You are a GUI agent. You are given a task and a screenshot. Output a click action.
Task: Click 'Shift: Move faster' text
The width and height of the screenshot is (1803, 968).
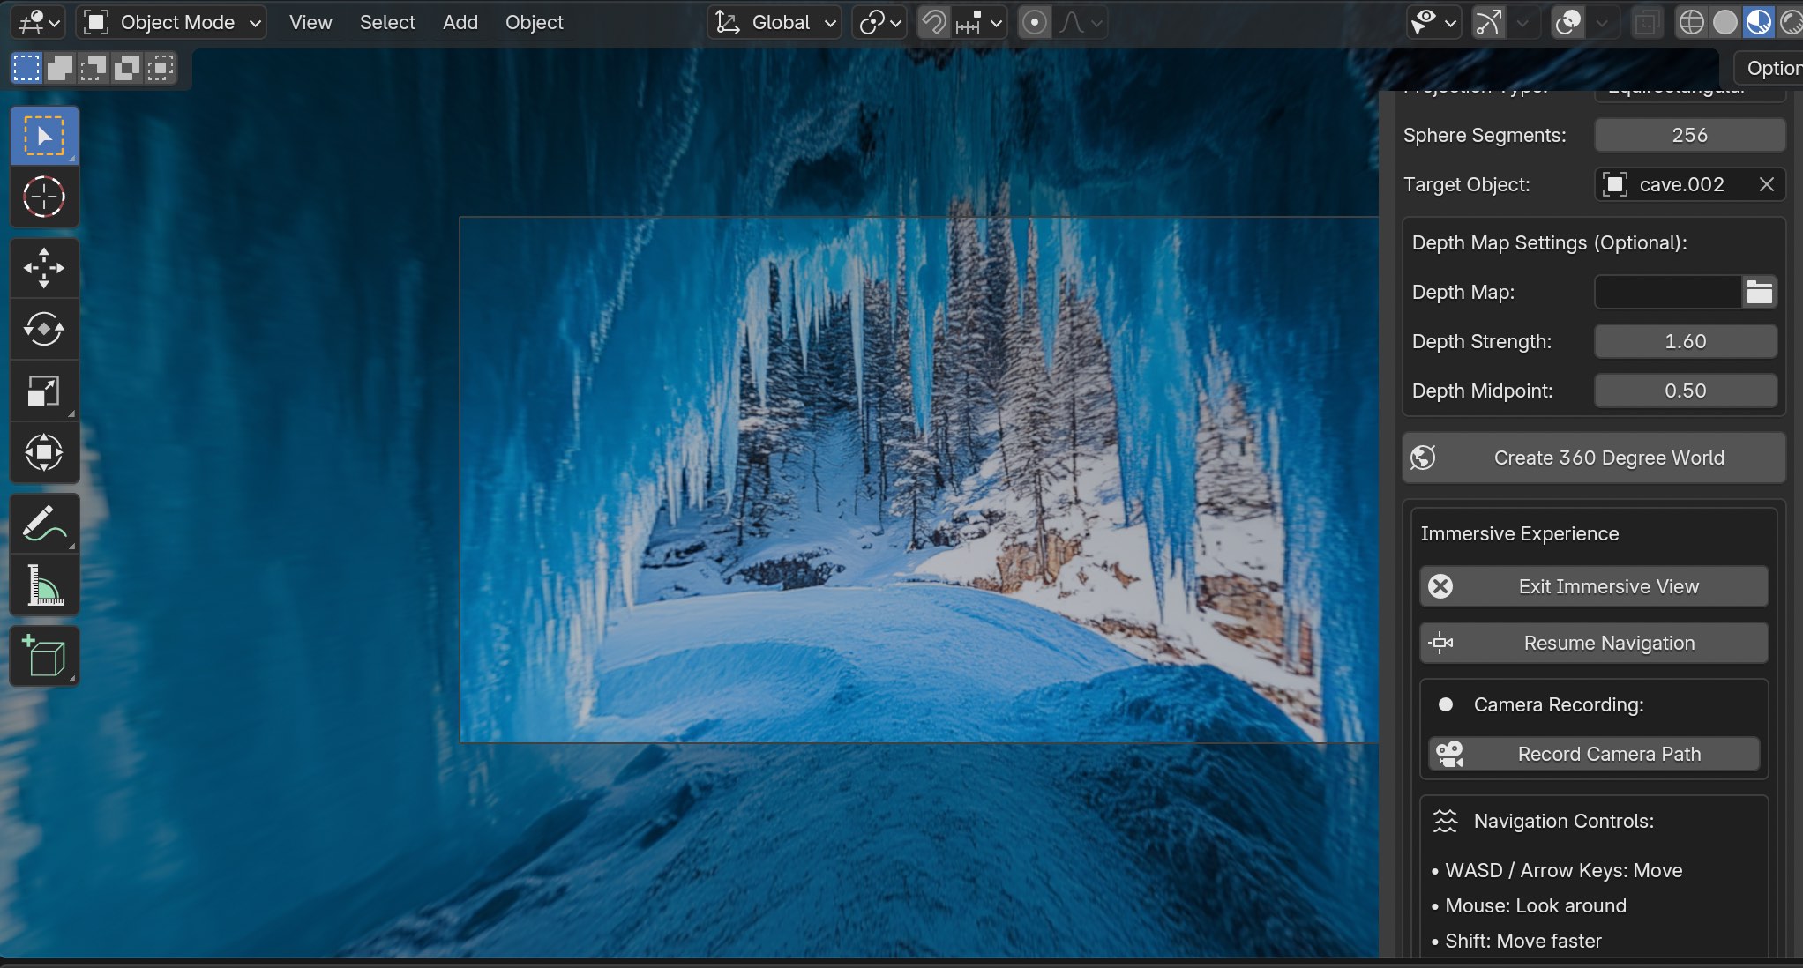click(1522, 941)
